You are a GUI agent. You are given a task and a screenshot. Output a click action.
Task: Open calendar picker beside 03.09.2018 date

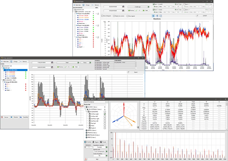click(123, 7)
